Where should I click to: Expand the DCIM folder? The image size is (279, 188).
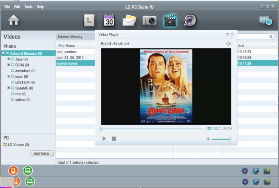pyautogui.click(x=8, y=65)
